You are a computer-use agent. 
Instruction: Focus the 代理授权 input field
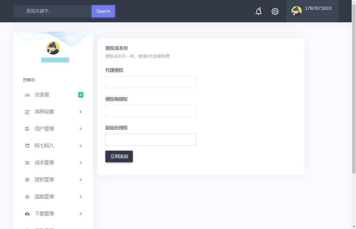pyautogui.click(x=151, y=82)
